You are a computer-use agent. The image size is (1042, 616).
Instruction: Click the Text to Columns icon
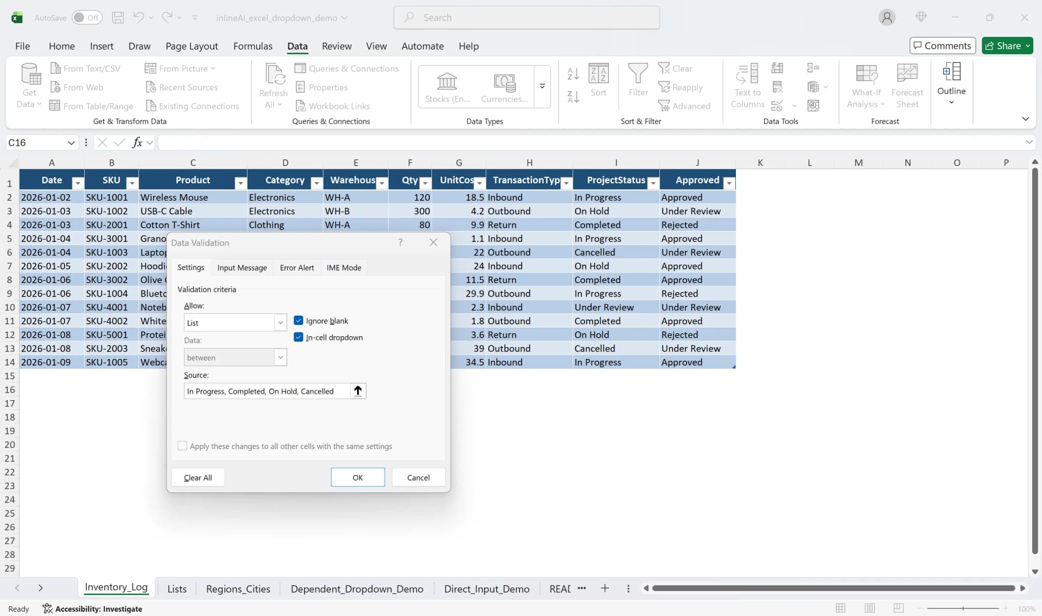747,86
